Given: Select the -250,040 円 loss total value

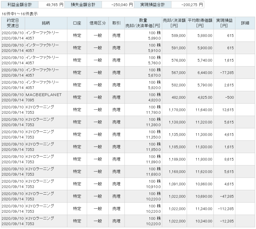Looking at the screenshot, I should (118, 4).
